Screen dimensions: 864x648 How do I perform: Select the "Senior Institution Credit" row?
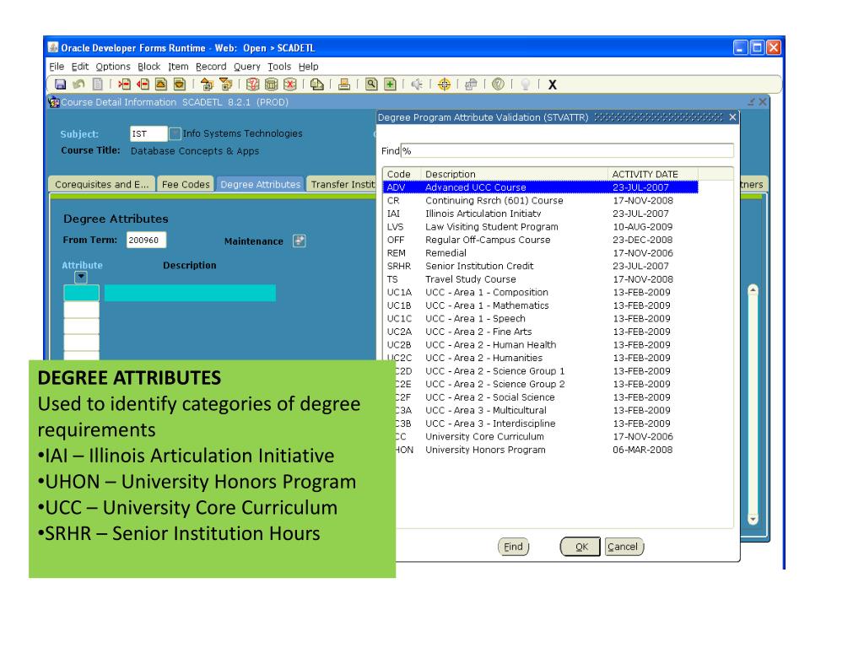(x=541, y=266)
